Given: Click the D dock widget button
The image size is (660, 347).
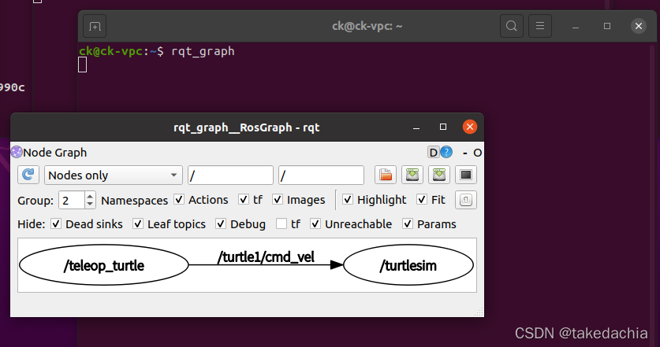Looking at the screenshot, I should (433, 152).
